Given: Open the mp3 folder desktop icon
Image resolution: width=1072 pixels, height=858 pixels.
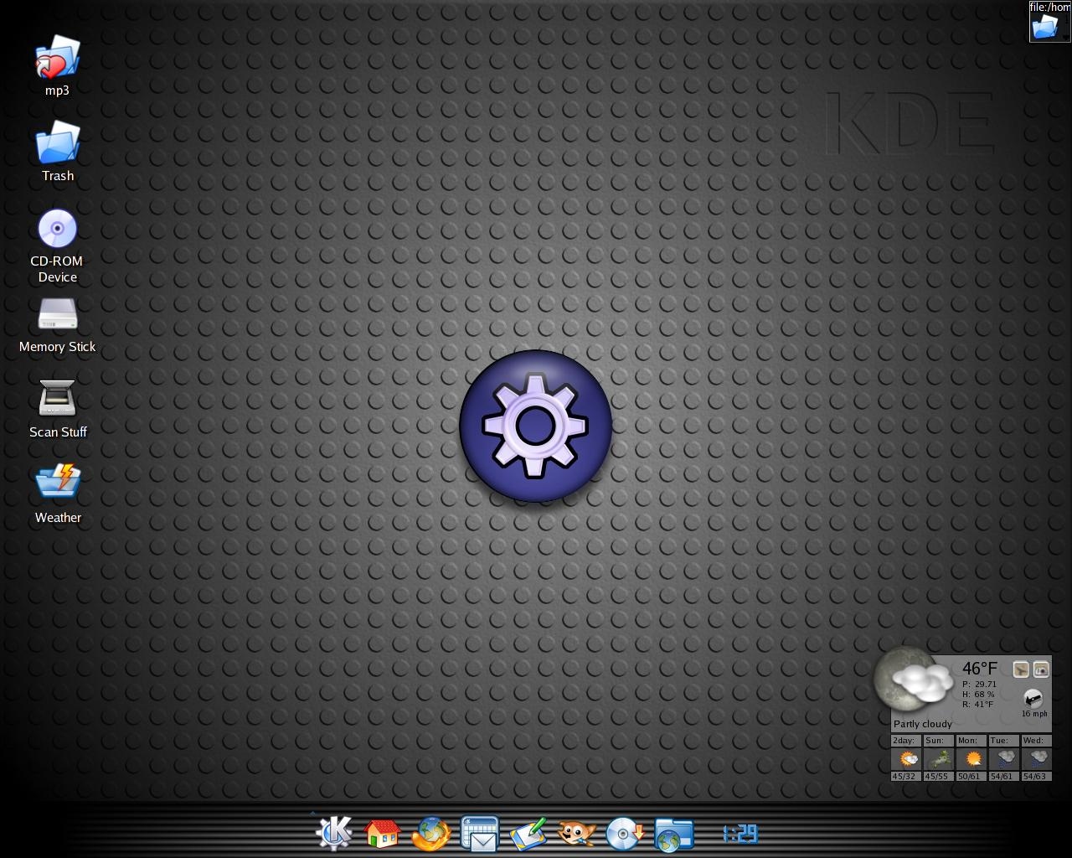Looking at the screenshot, I should (x=57, y=58).
